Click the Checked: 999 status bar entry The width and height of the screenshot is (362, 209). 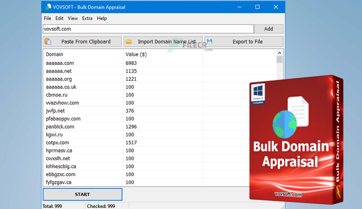(101, 206)
